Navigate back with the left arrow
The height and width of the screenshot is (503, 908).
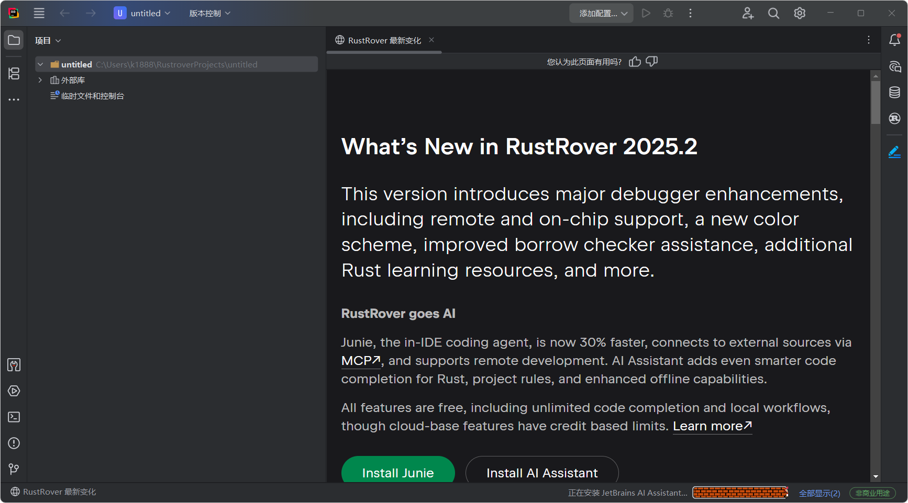[x=65, y=13]
